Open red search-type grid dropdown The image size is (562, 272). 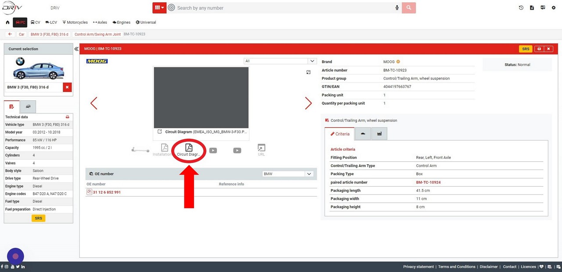[x=159, y=8]
